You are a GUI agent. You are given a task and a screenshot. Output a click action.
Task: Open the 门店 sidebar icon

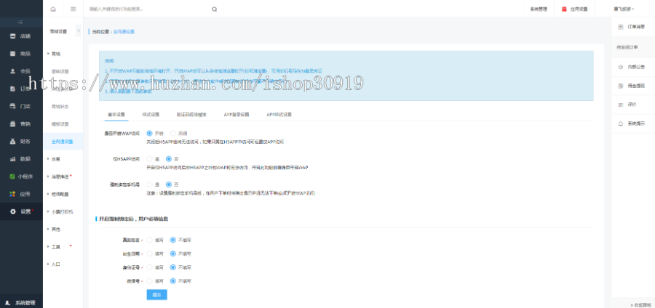12,106
